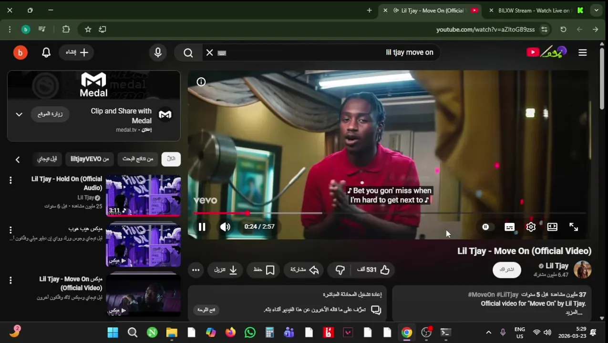Click زيارة الموقع visit site button
Viewport: 608px width, 343px height.
coord(50,114)
